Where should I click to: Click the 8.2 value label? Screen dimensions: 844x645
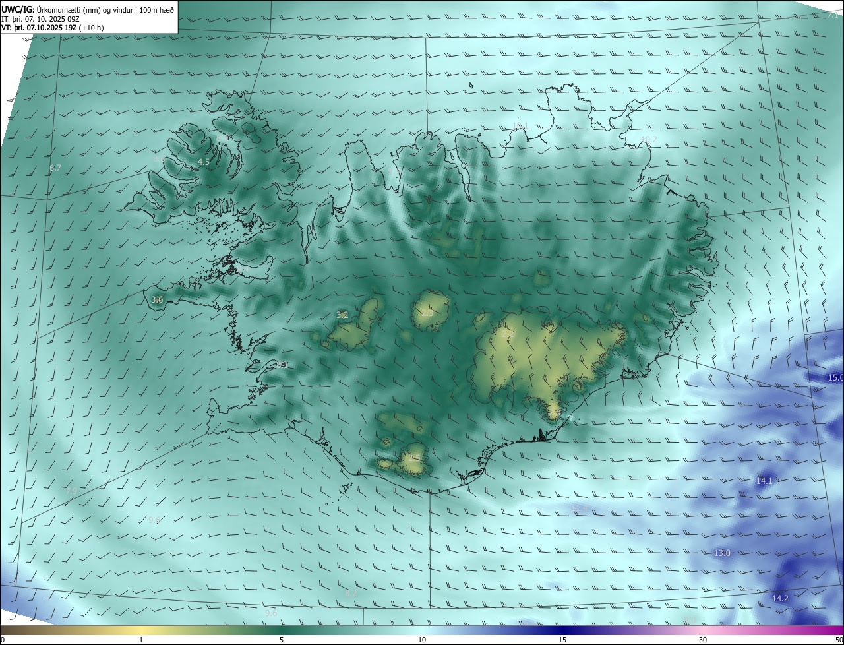(351, 594)
